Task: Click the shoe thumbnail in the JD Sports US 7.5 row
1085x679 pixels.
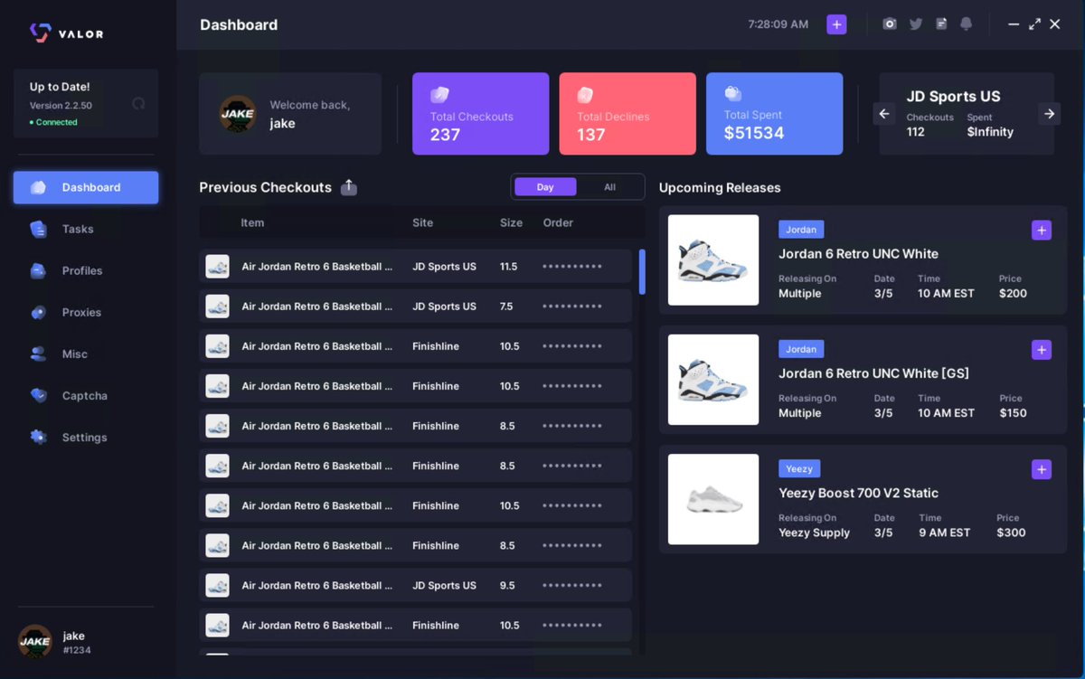Action: pos(217,306)
